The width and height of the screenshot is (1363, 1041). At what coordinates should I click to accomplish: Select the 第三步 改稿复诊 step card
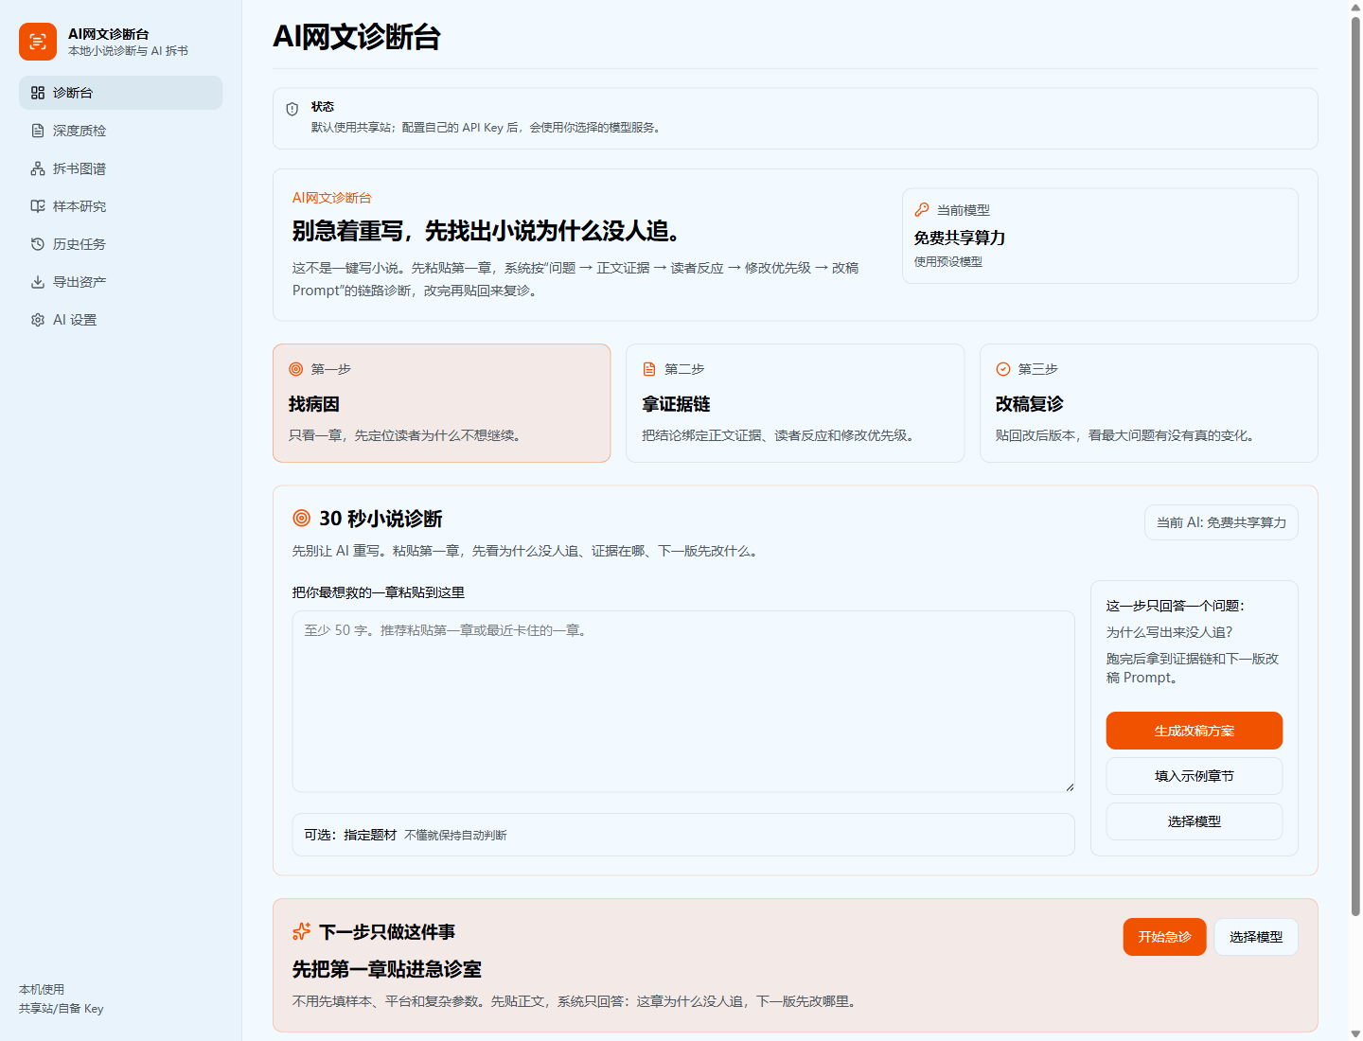tap(1149, 403)
